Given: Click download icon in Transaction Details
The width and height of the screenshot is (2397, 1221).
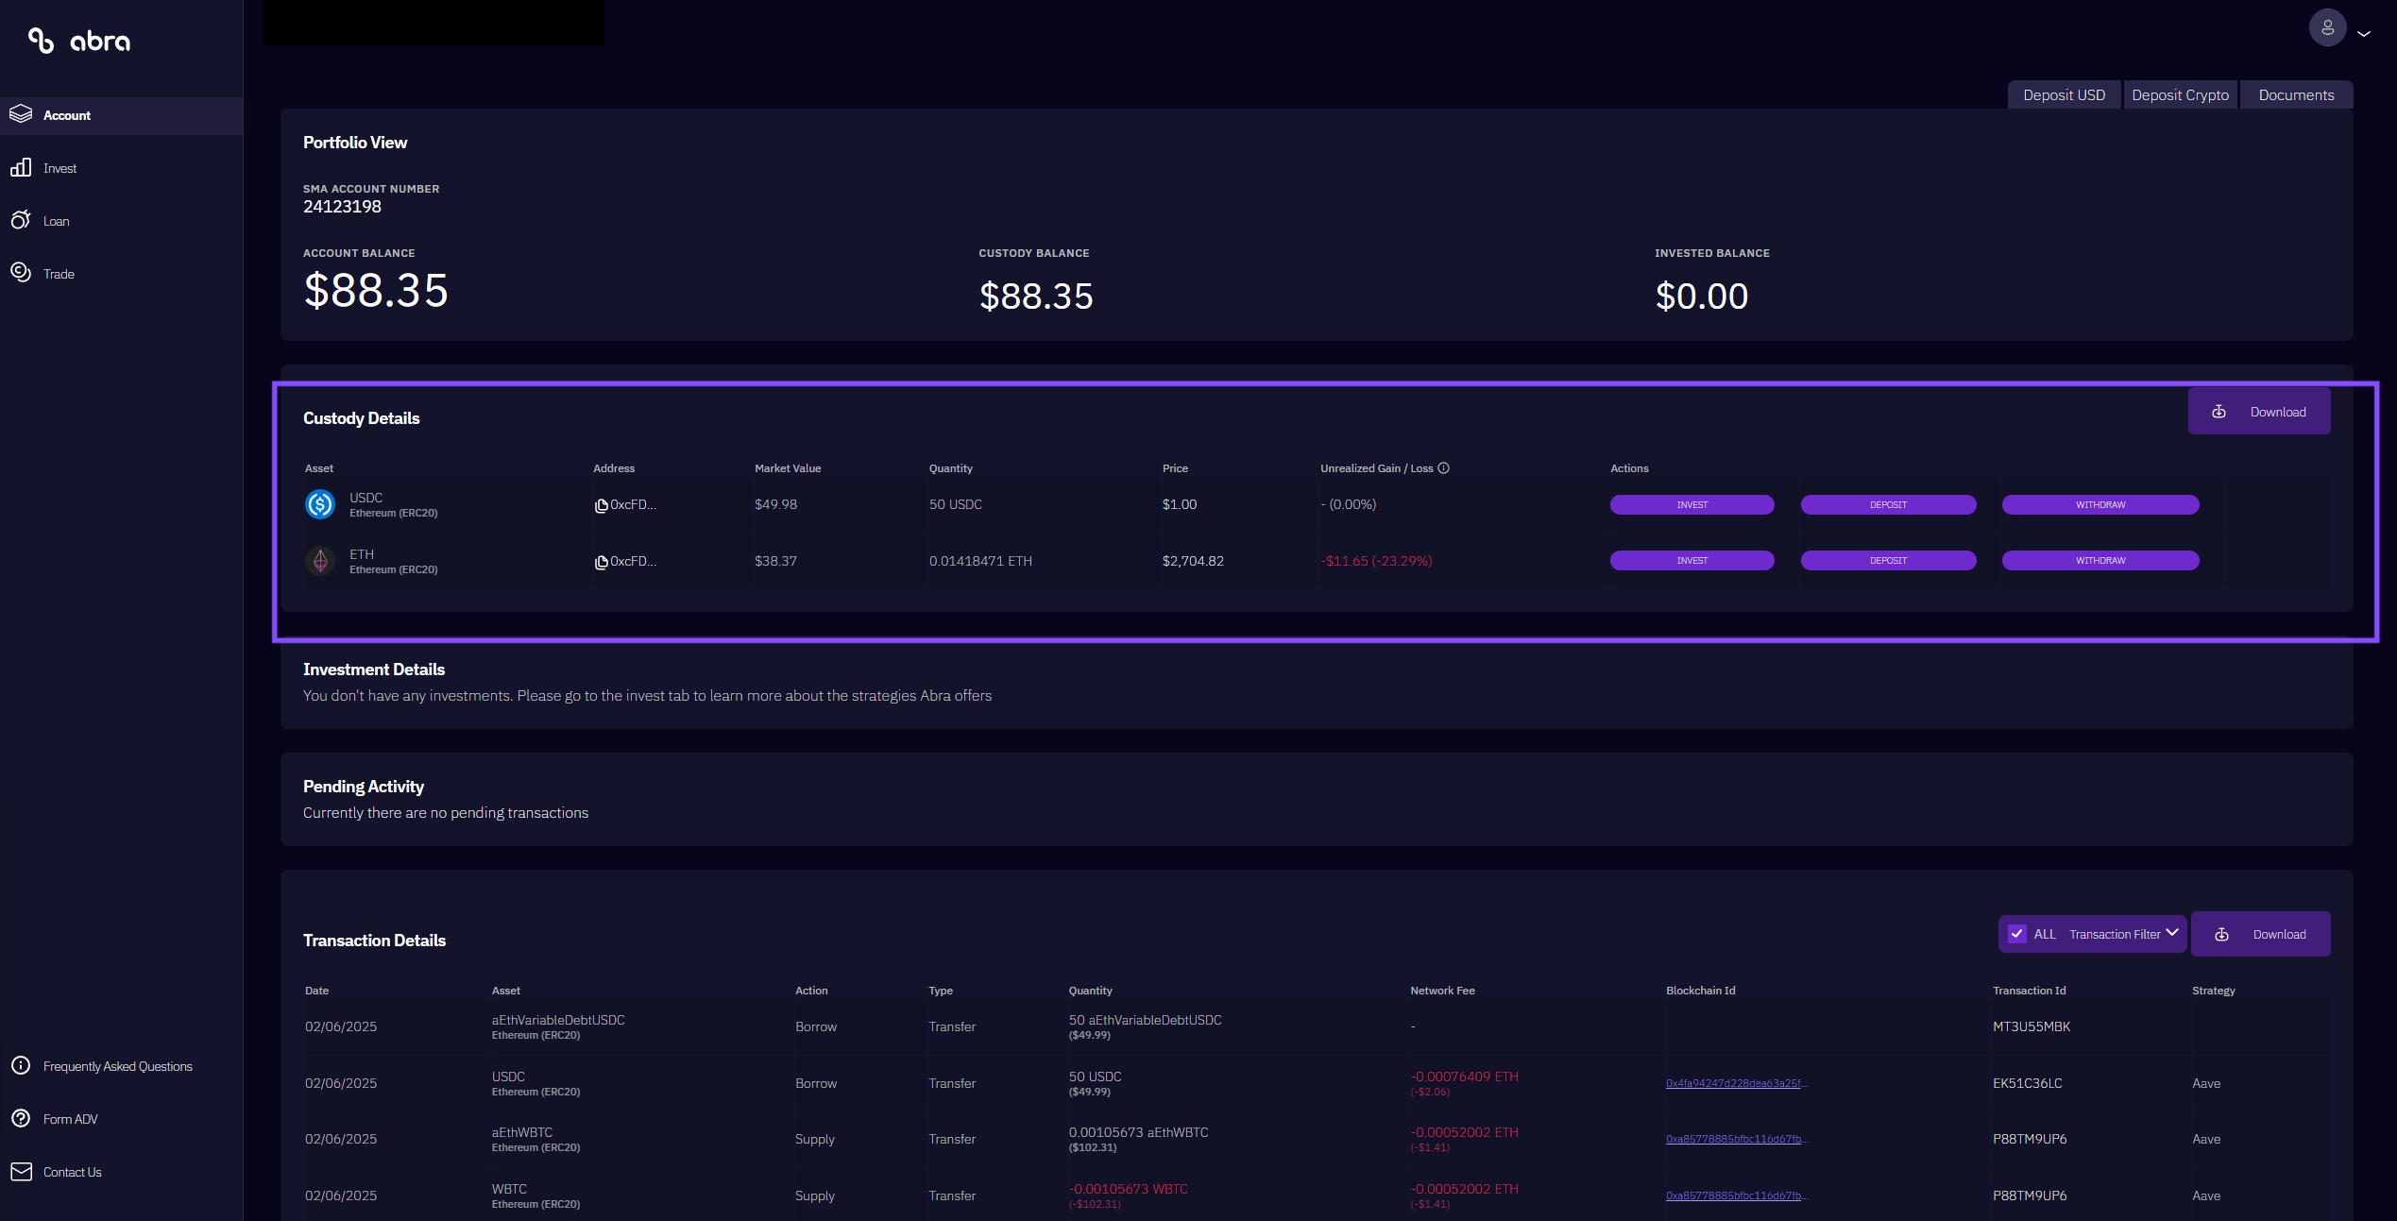Looking at the screenshot, I should [2222, 934].
